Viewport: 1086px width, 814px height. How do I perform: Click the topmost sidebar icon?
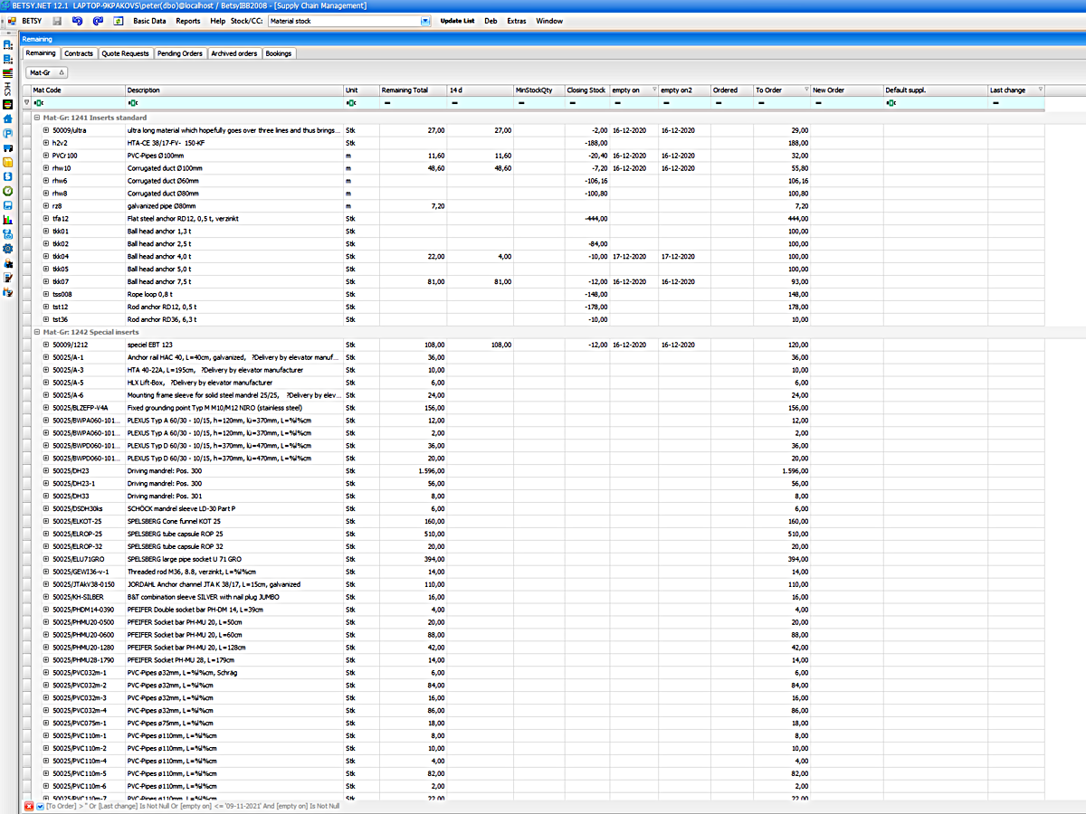tap(8, 44)
